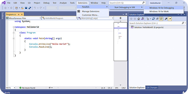
Task: Select Parallels in Extensions menu
Action: [93, 7]
